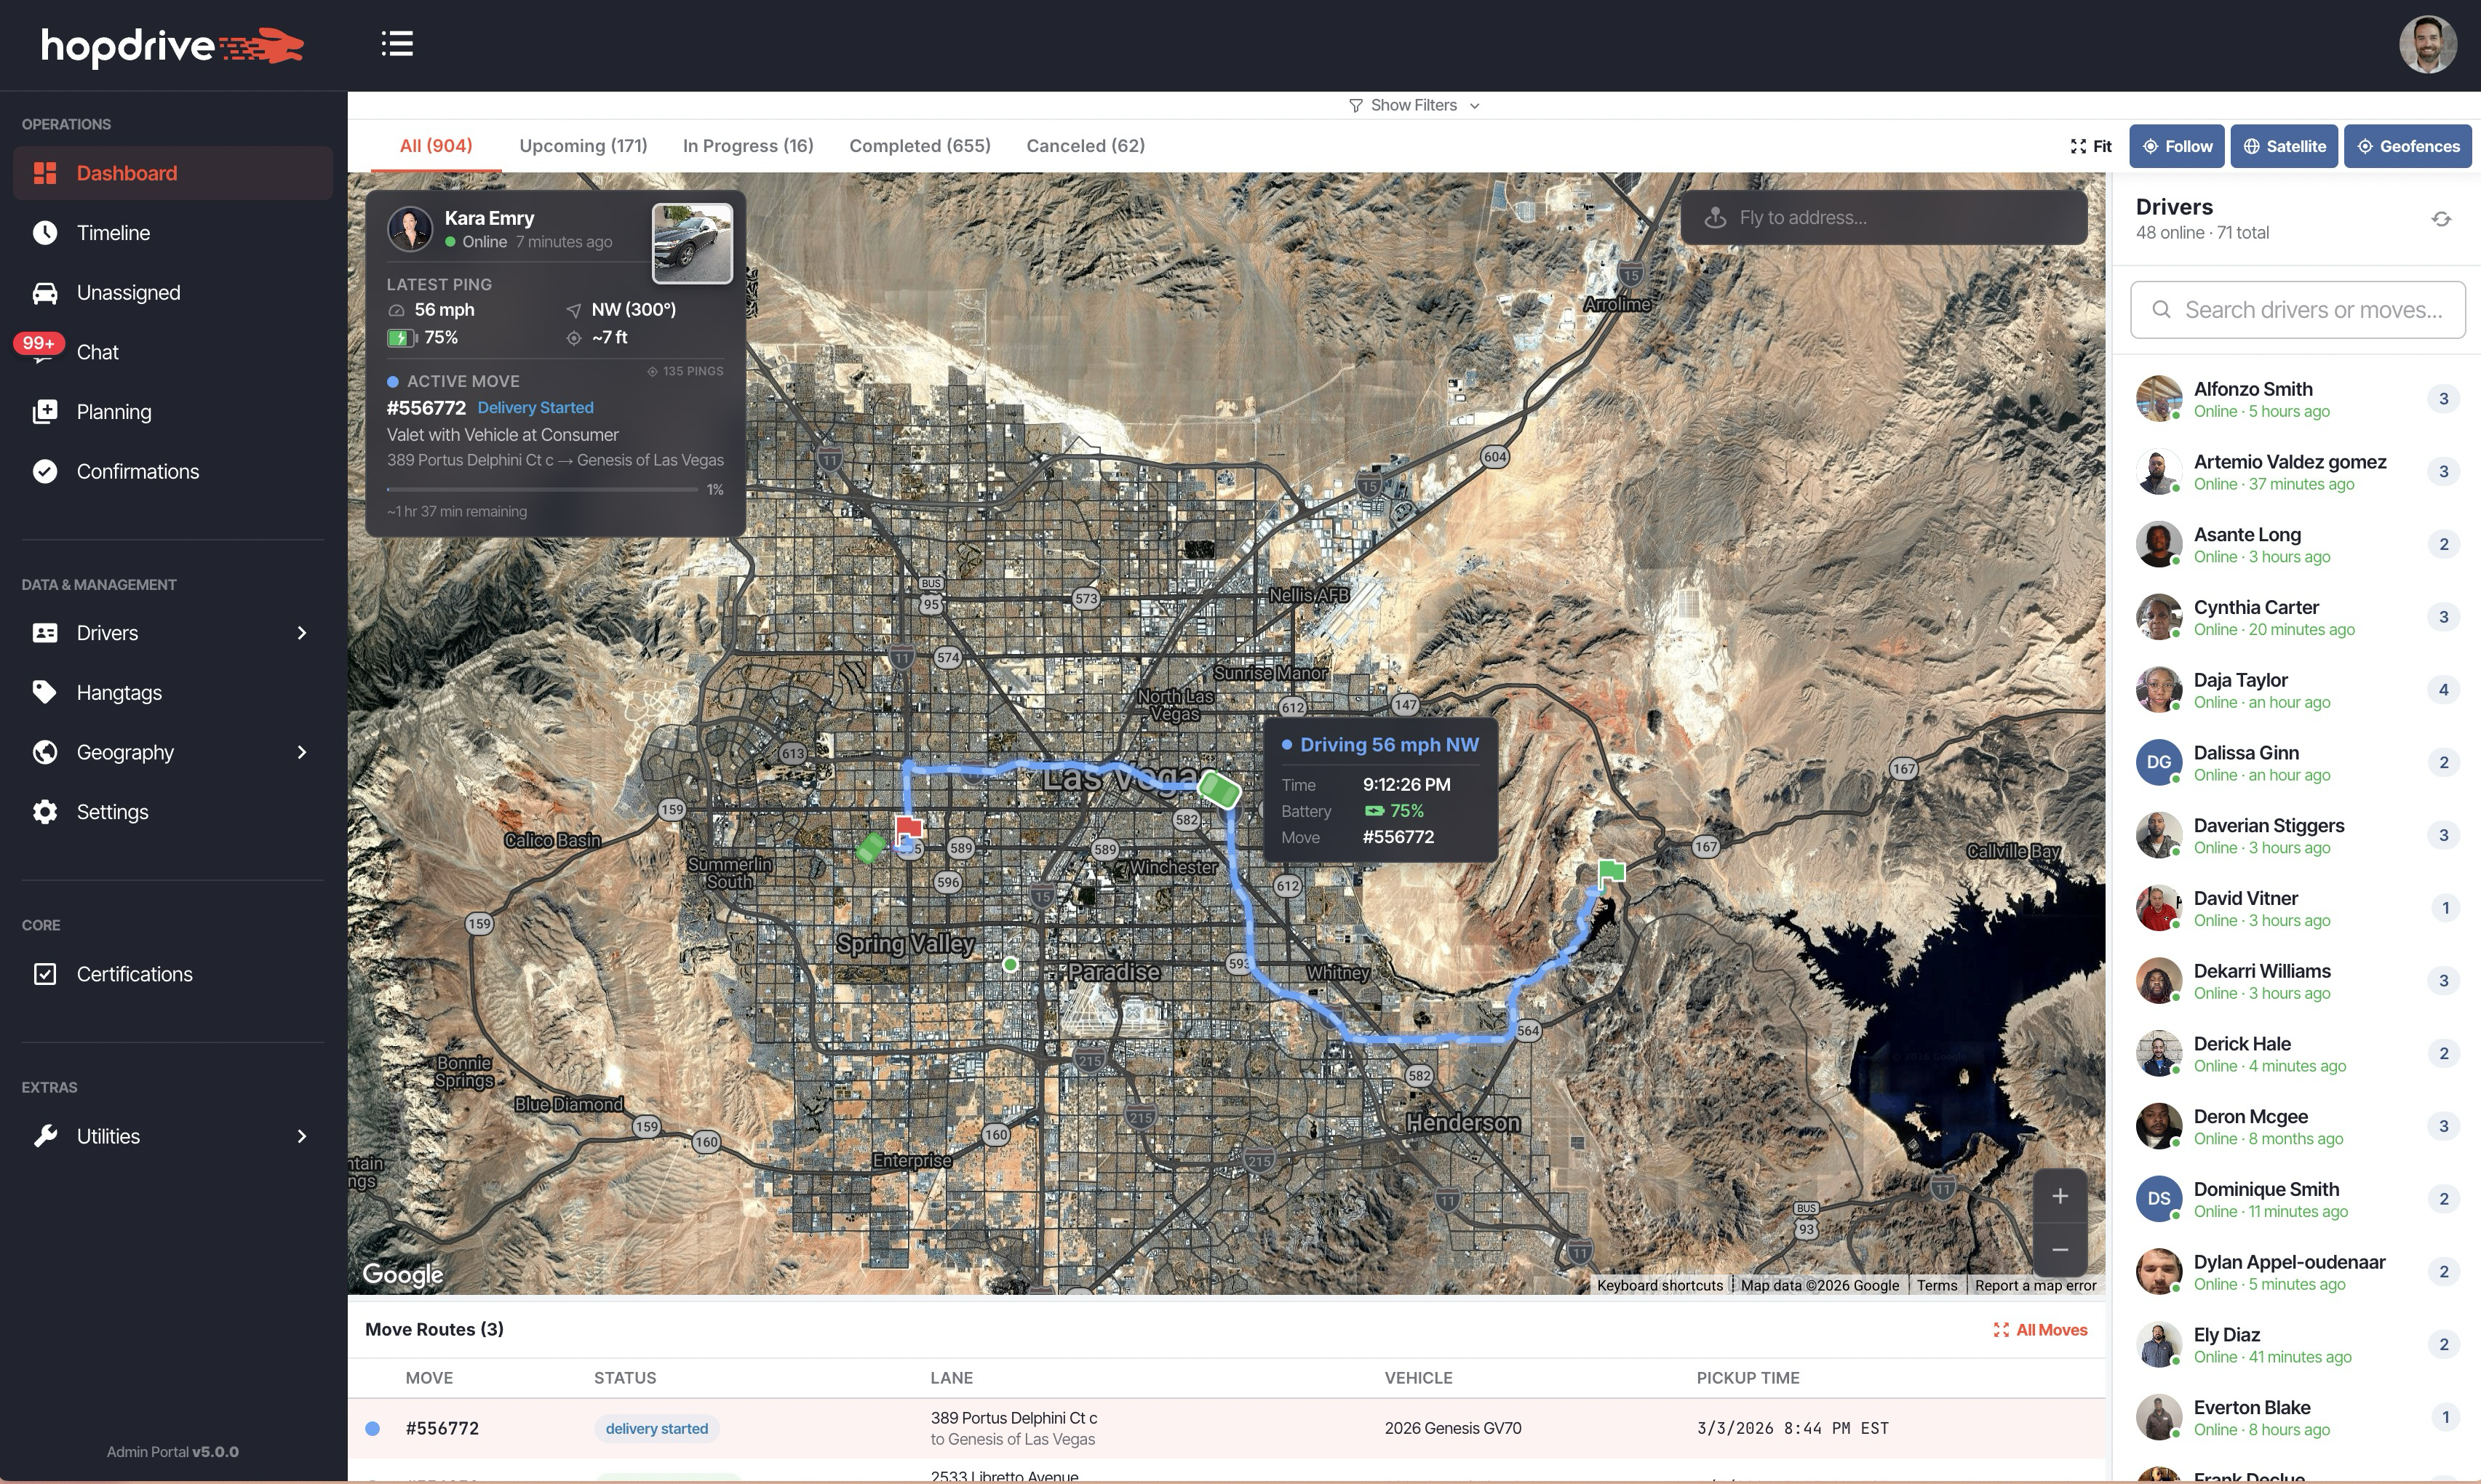
Task: Open the Unassigned moves panel
Action: (x=128, y=292)
